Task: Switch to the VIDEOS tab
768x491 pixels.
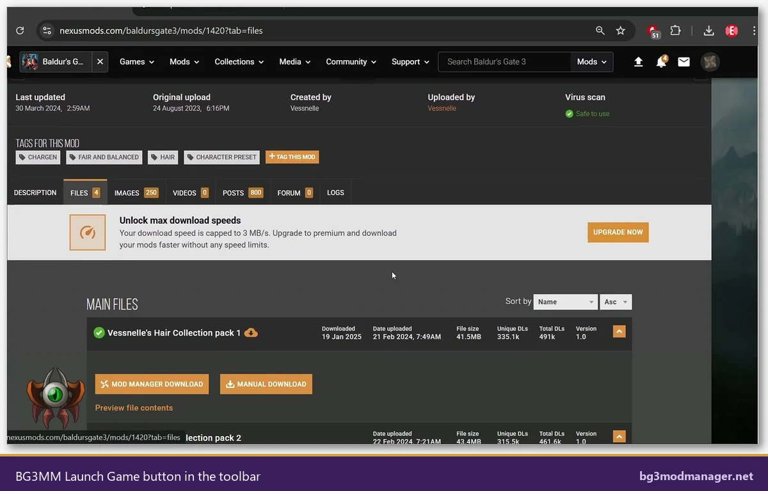Action: 191,192
